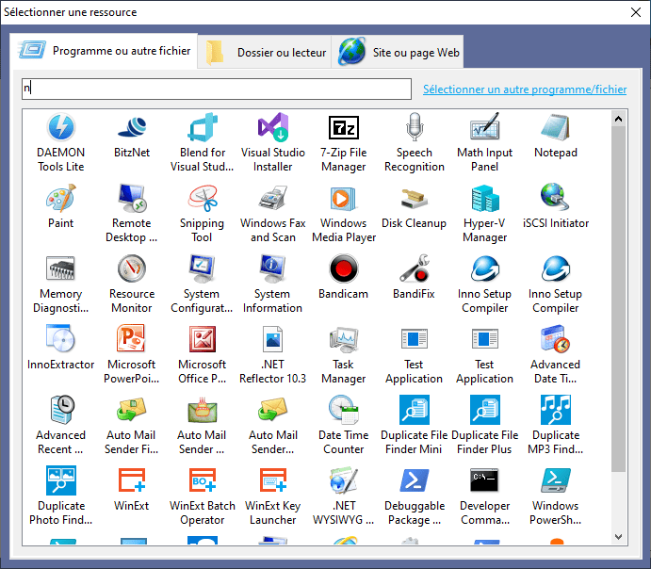651x569 pixels.
Task: Focus the program search text field
Action: 217,89
